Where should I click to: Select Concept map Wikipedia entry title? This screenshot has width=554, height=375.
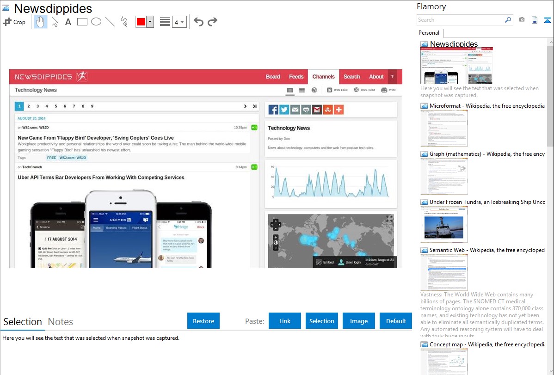487,344
